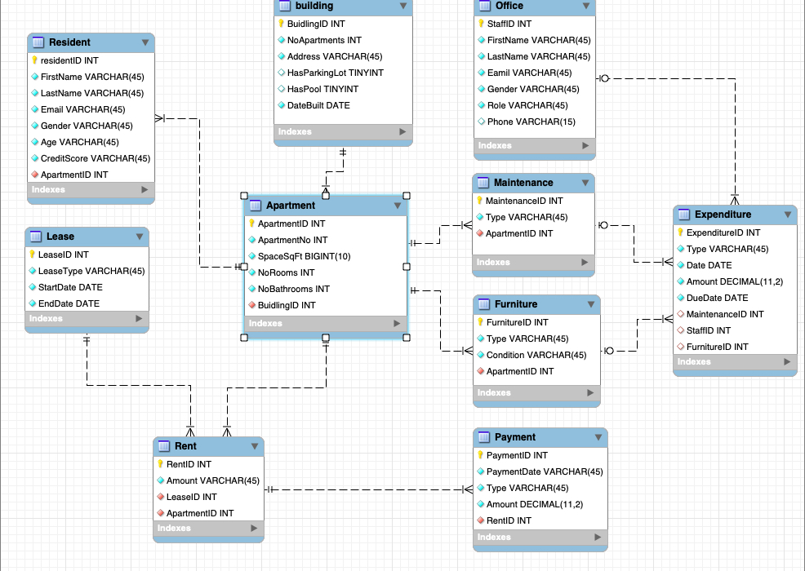Collapse the Office table with header arrow
The image size is (805, 571).
click(x=585, y=7)
